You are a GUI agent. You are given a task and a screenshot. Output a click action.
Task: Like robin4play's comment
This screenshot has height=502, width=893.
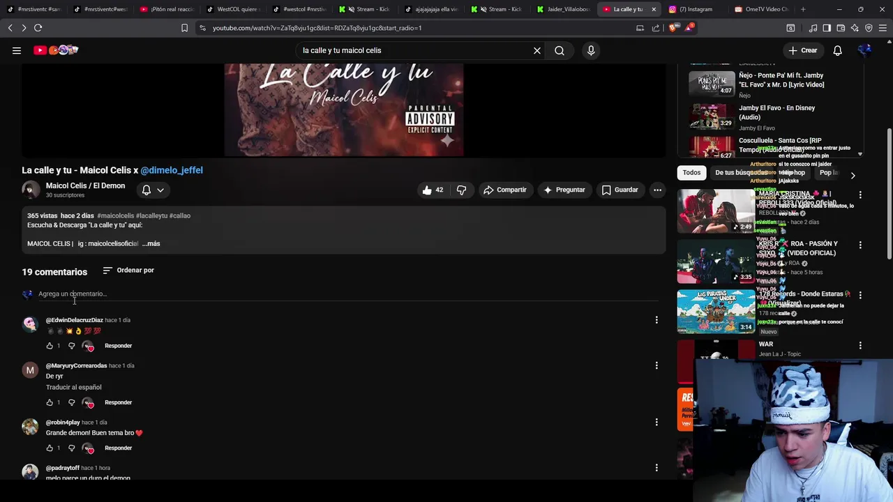tap(50, 448)
